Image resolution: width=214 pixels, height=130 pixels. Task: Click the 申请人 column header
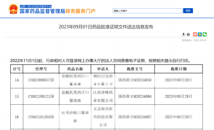coord(103,69)
